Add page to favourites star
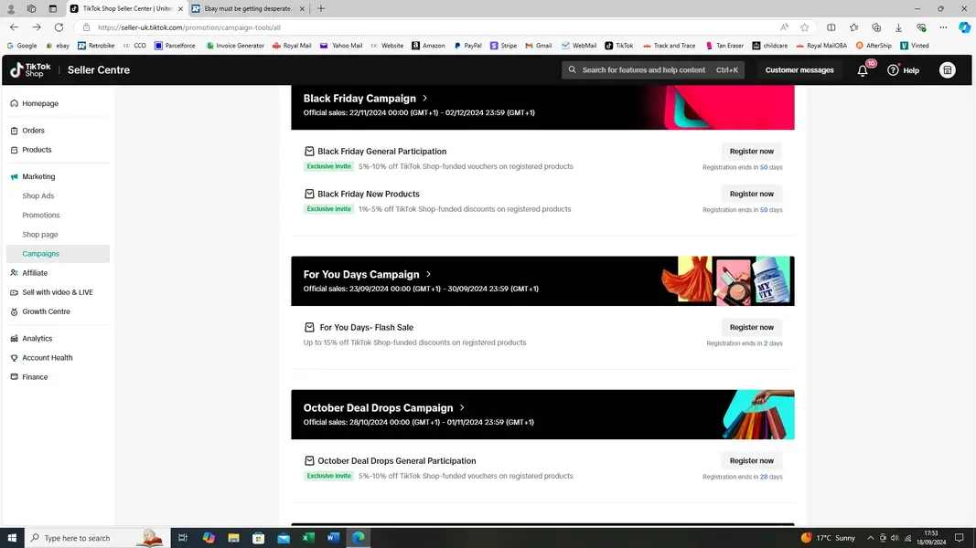The image size is (976, 548). click(804, 27)
